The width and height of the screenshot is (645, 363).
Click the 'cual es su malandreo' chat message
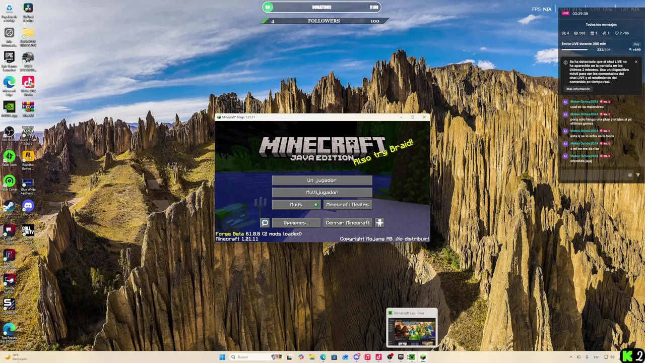(x=587, y=107)
